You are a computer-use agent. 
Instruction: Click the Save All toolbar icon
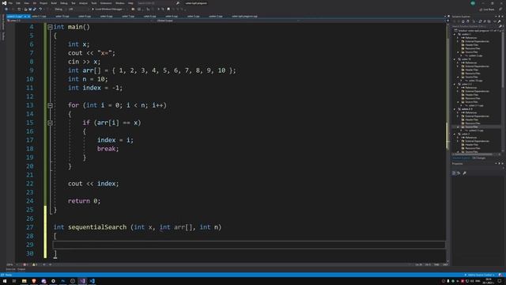click(x=34, y=9)
